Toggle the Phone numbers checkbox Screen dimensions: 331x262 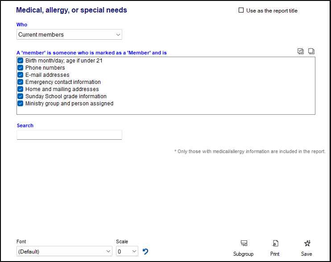tap(20, 68)
